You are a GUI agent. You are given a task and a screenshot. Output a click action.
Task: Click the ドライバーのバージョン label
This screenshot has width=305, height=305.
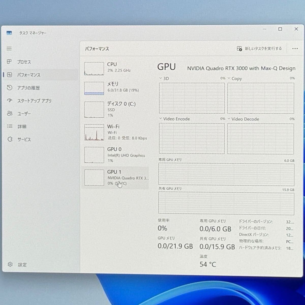[256, 222]
